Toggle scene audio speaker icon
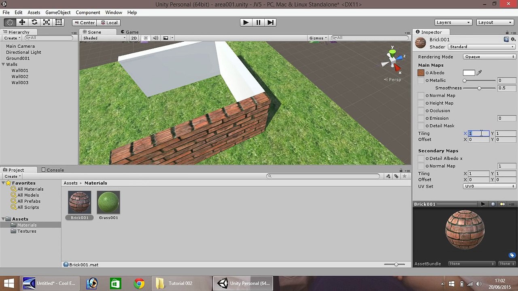This screenshot has height=291, width=518. [155, 38]
